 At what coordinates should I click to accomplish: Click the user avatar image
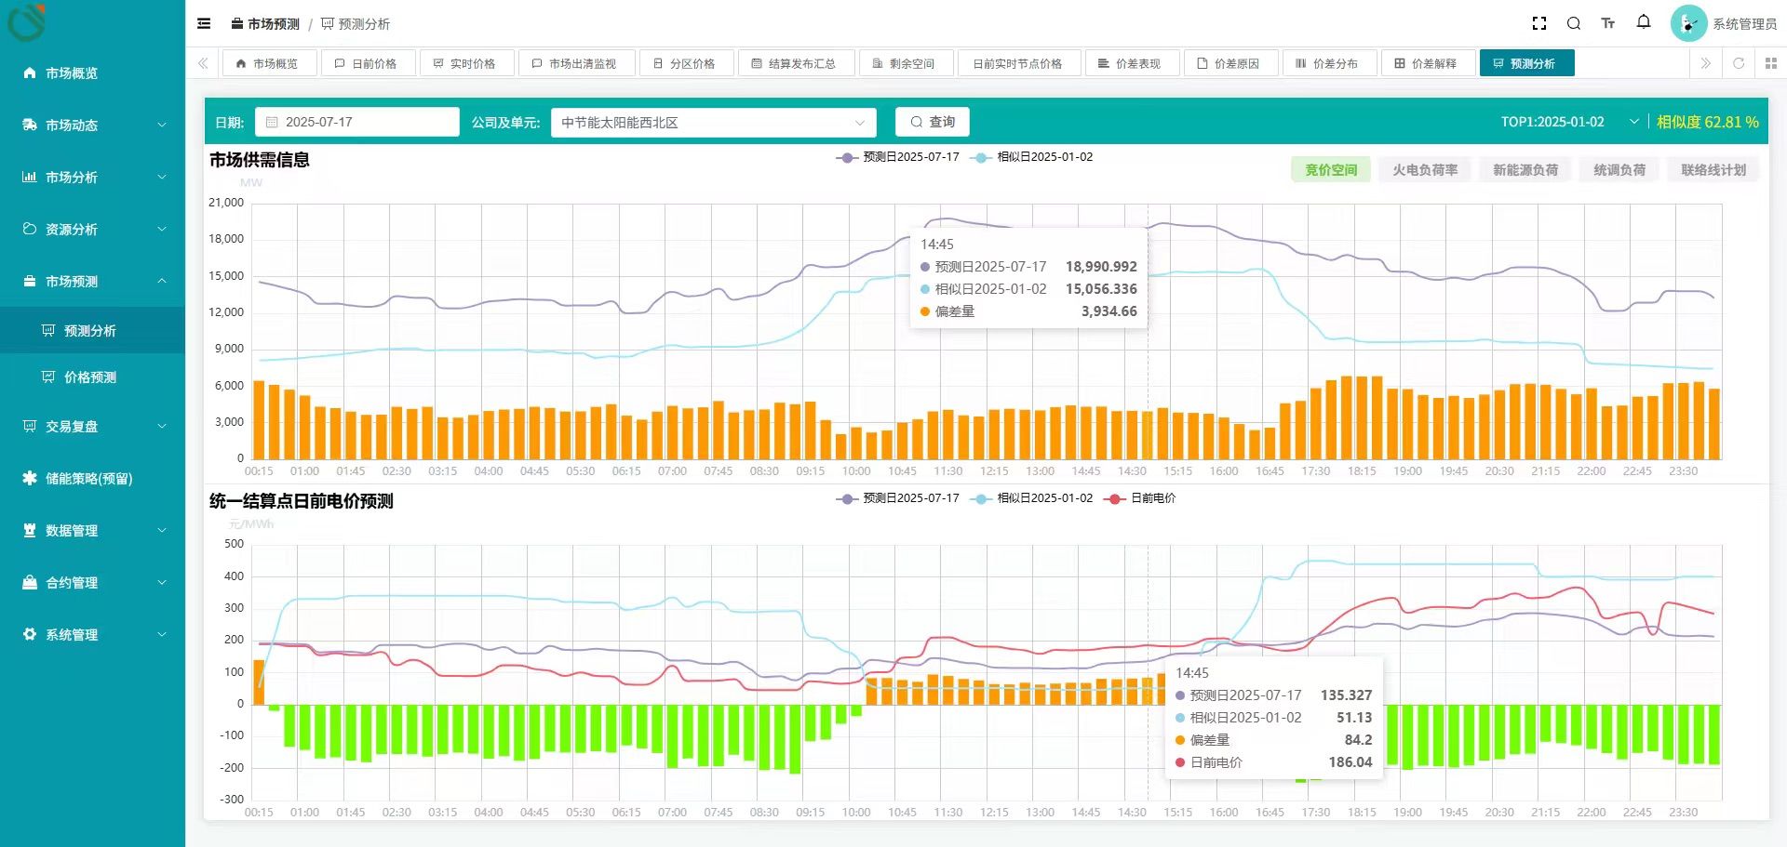pyautogui.click(x=1688, y=24)
